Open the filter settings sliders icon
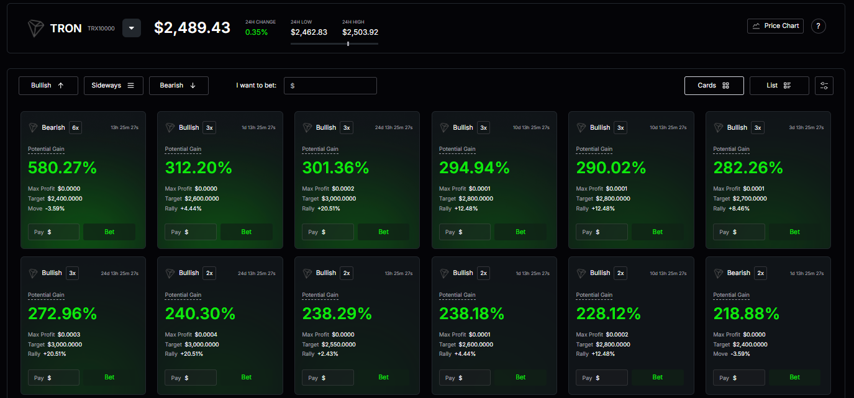This screenshot has height=398, width=854. [824, 86]
